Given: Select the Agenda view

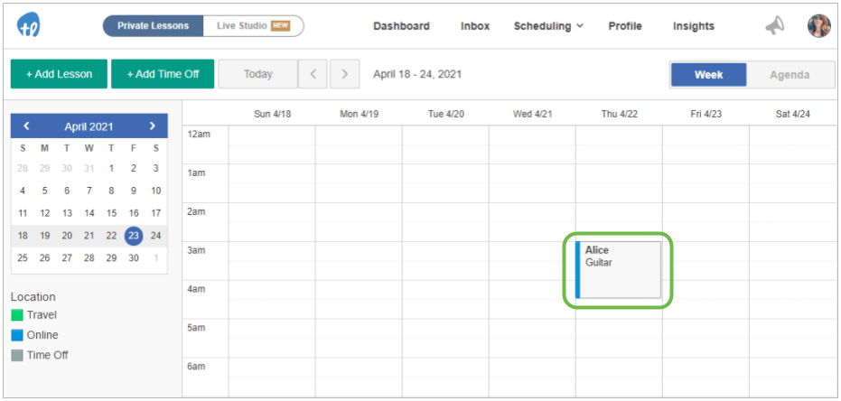Looking at the screenshot, I should (x=790, y=75).
